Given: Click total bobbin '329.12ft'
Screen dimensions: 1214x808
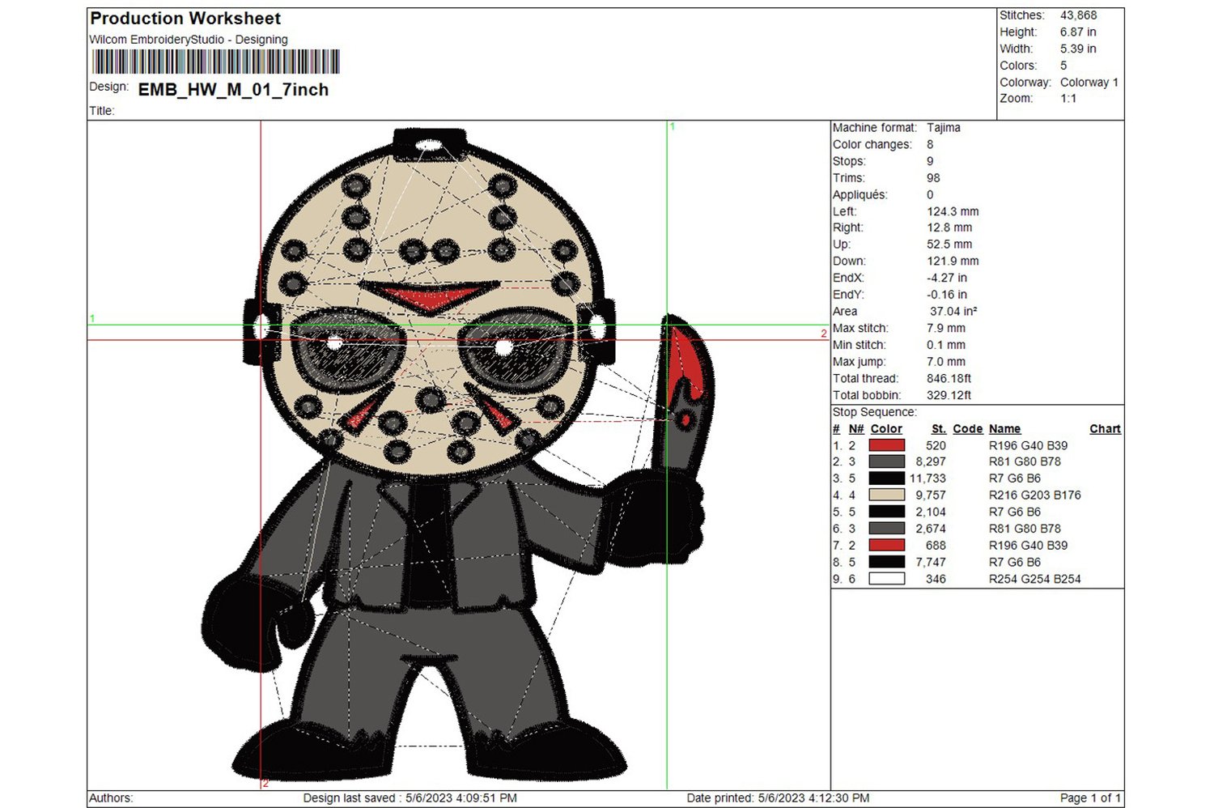Looking at the screenshot, I should point(949,396).
